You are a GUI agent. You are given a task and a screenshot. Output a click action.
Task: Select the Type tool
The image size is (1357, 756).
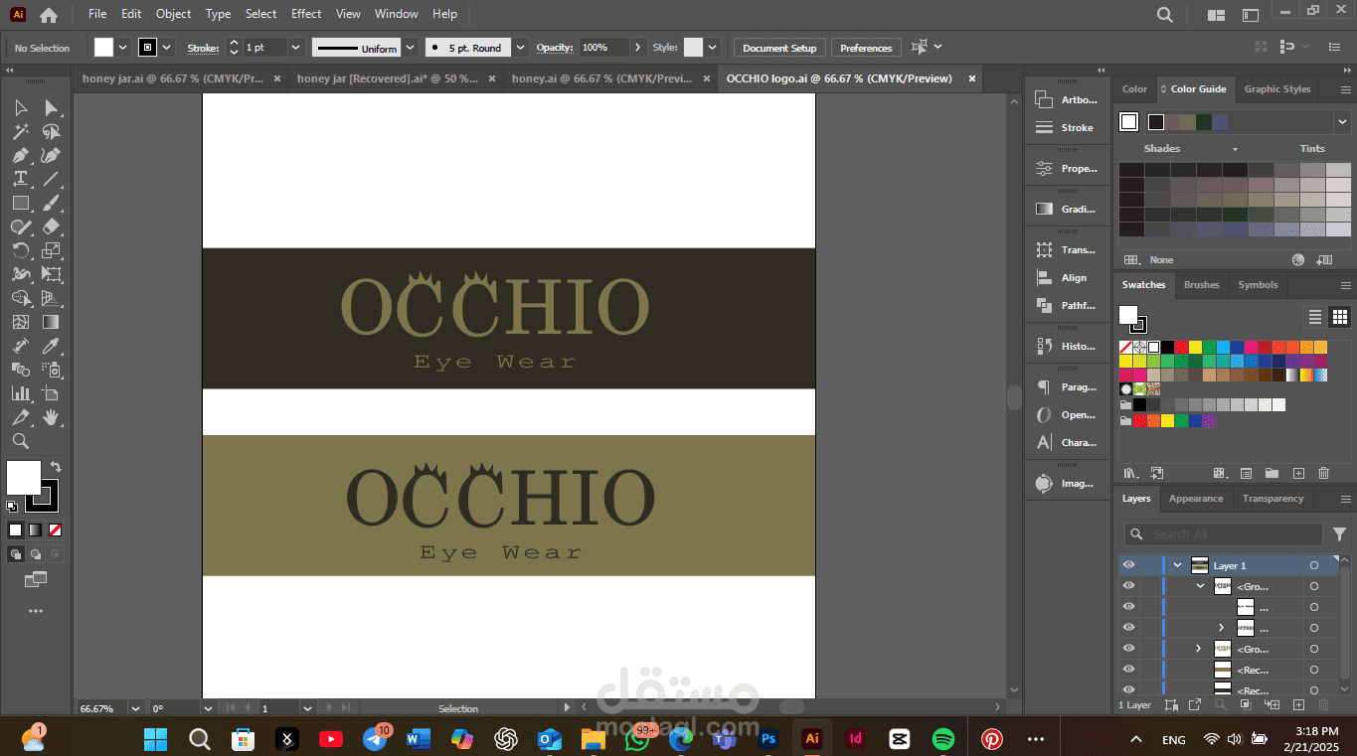20,179
